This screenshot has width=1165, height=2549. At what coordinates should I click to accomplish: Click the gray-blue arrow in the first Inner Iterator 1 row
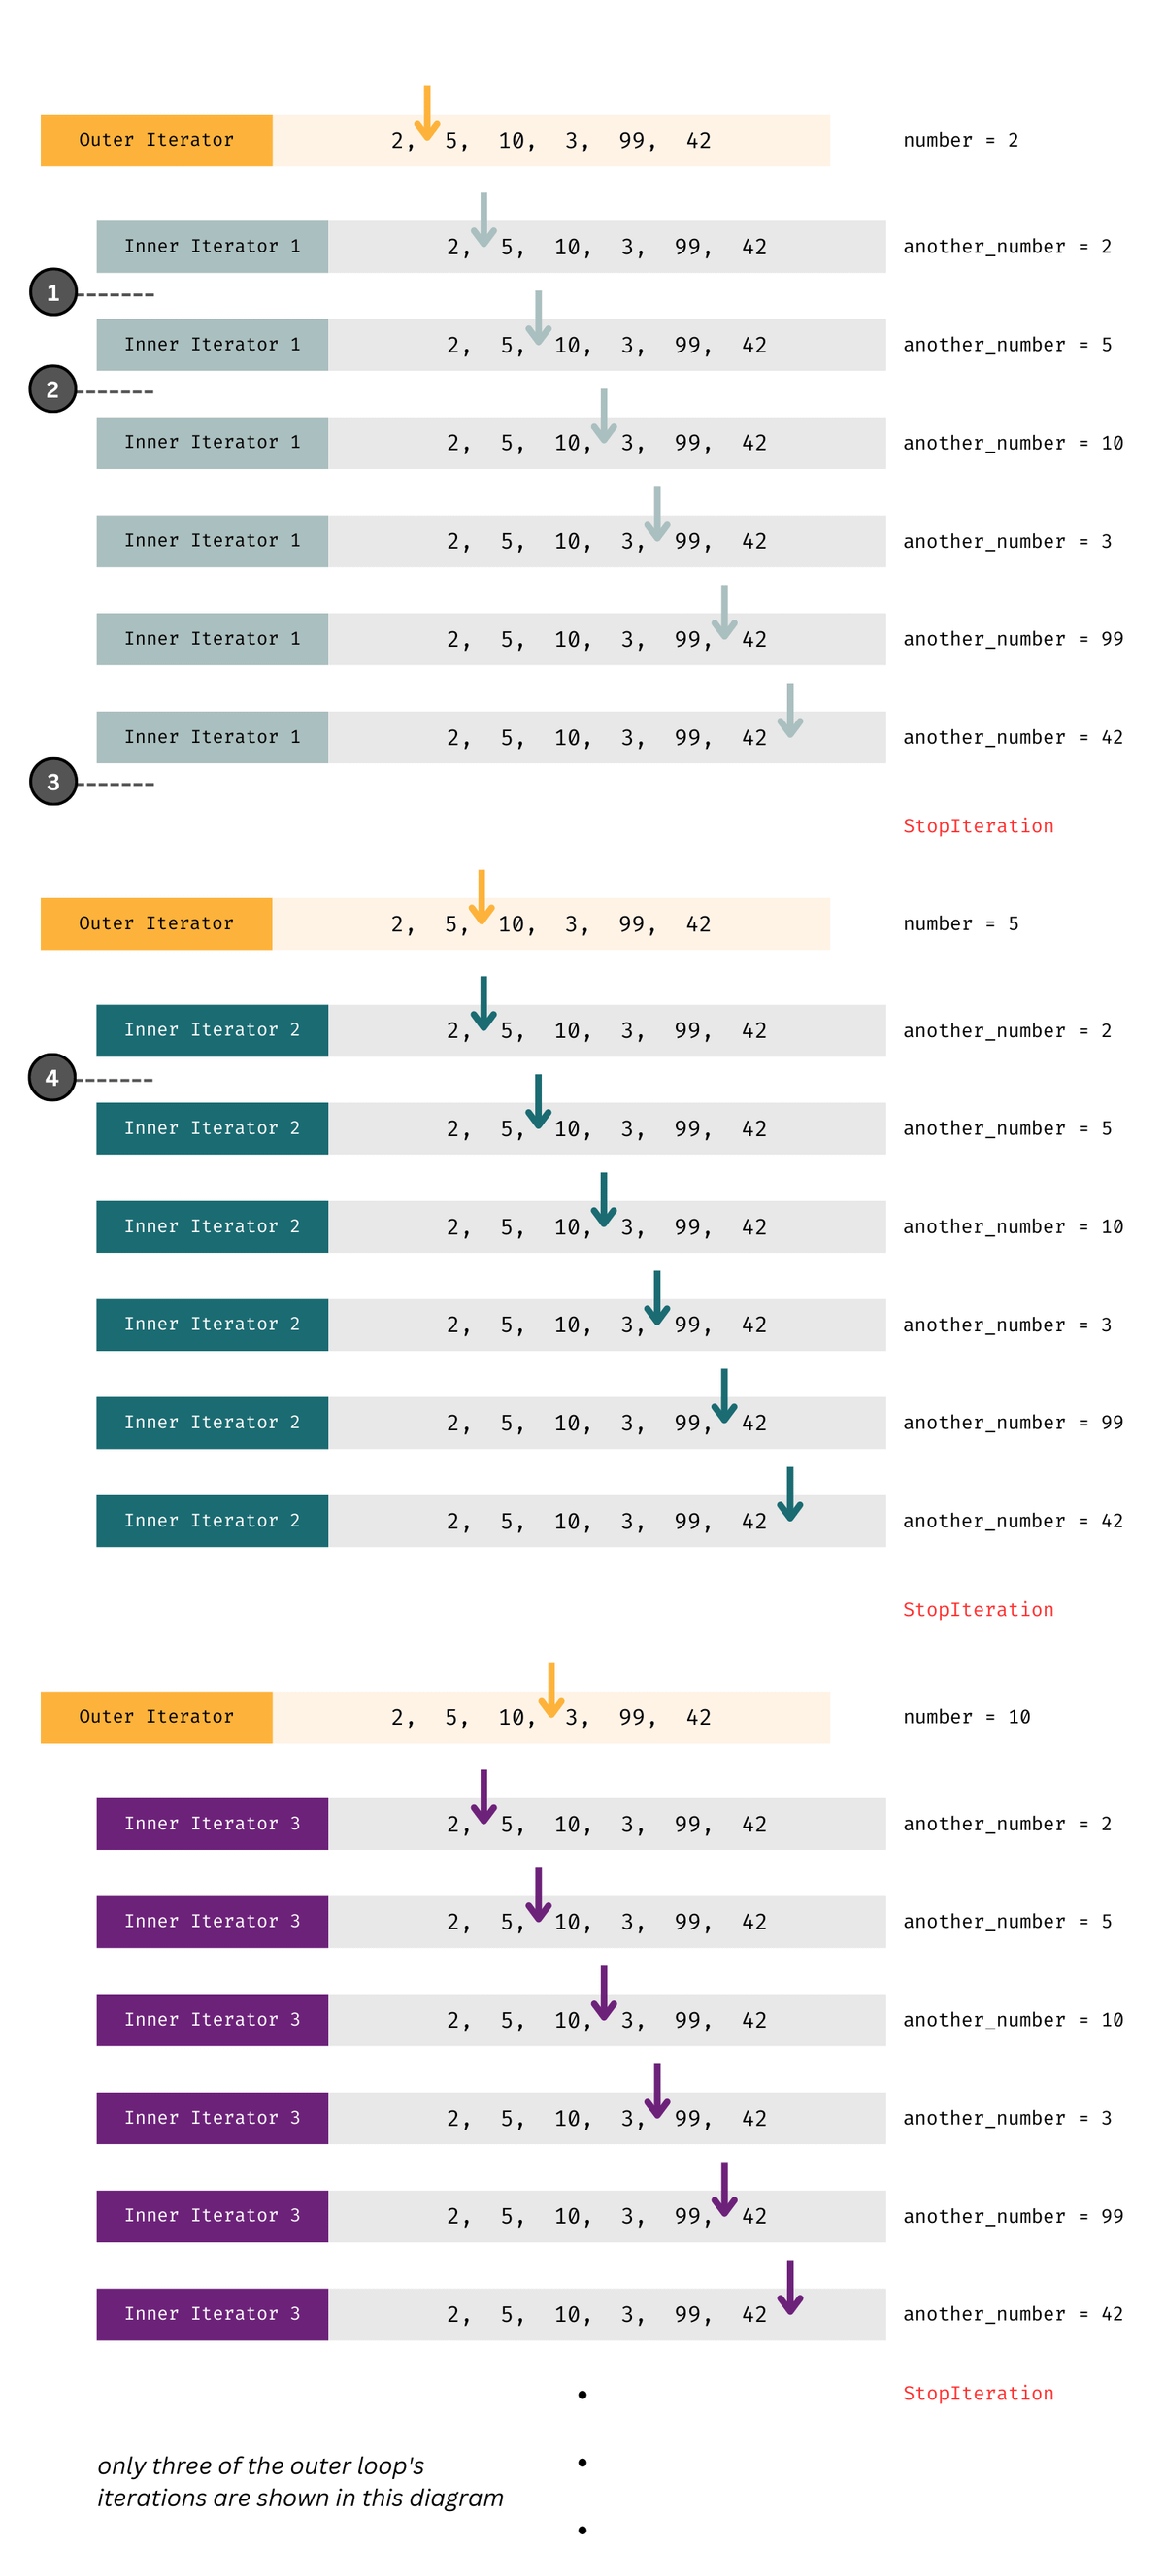tap(483, 219)
